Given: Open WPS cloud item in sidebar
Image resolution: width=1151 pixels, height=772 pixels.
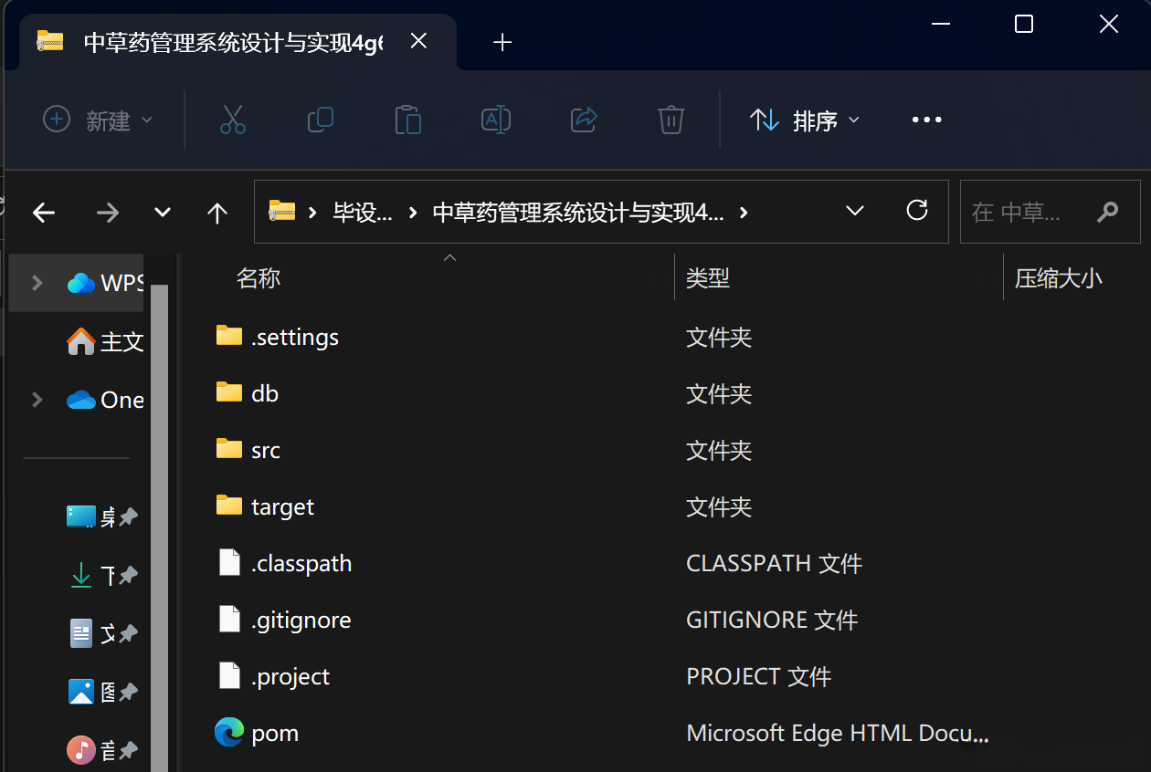Looking at the screenshot, I should click(105, 283).
